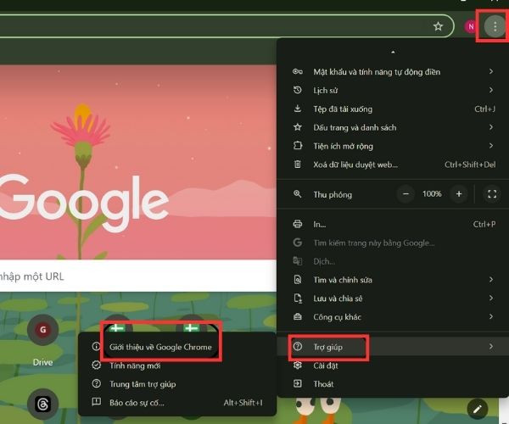Bookmark this page with star icon

(x=438, y=26)
